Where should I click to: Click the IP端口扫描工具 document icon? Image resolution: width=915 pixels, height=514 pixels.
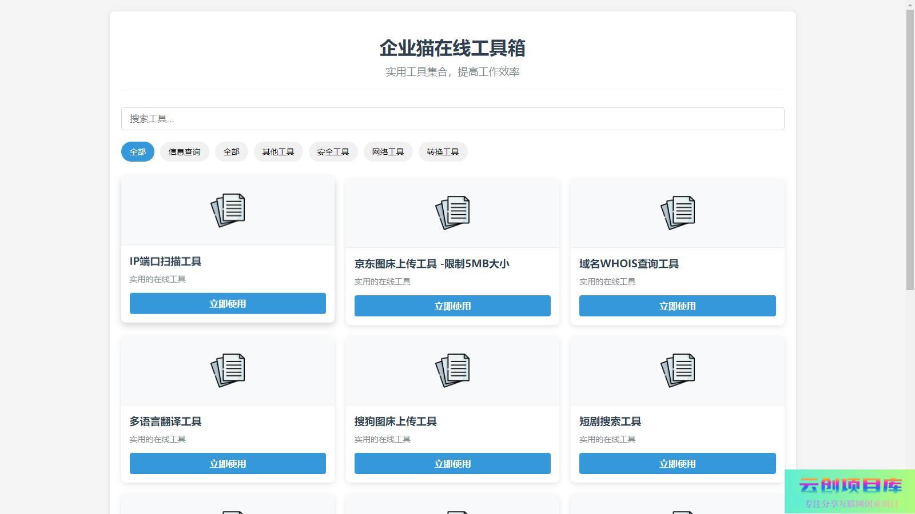tap(228, 210)
